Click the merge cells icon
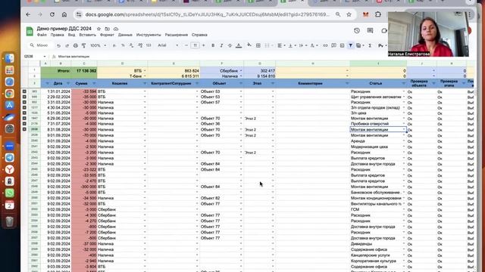The image size is (485, 272). [268, 45]
